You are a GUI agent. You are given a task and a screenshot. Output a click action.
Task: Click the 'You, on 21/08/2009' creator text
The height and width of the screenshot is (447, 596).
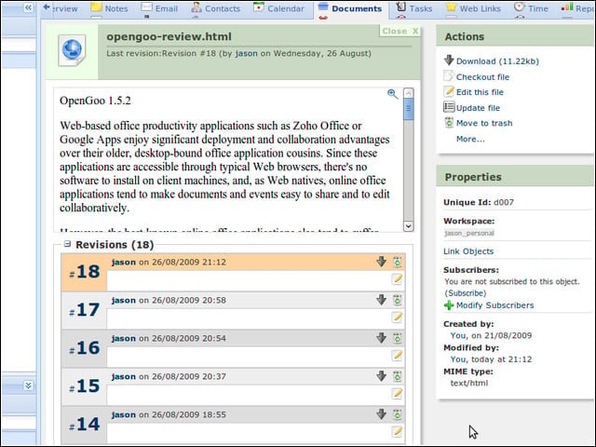click(x=491, y=335)
